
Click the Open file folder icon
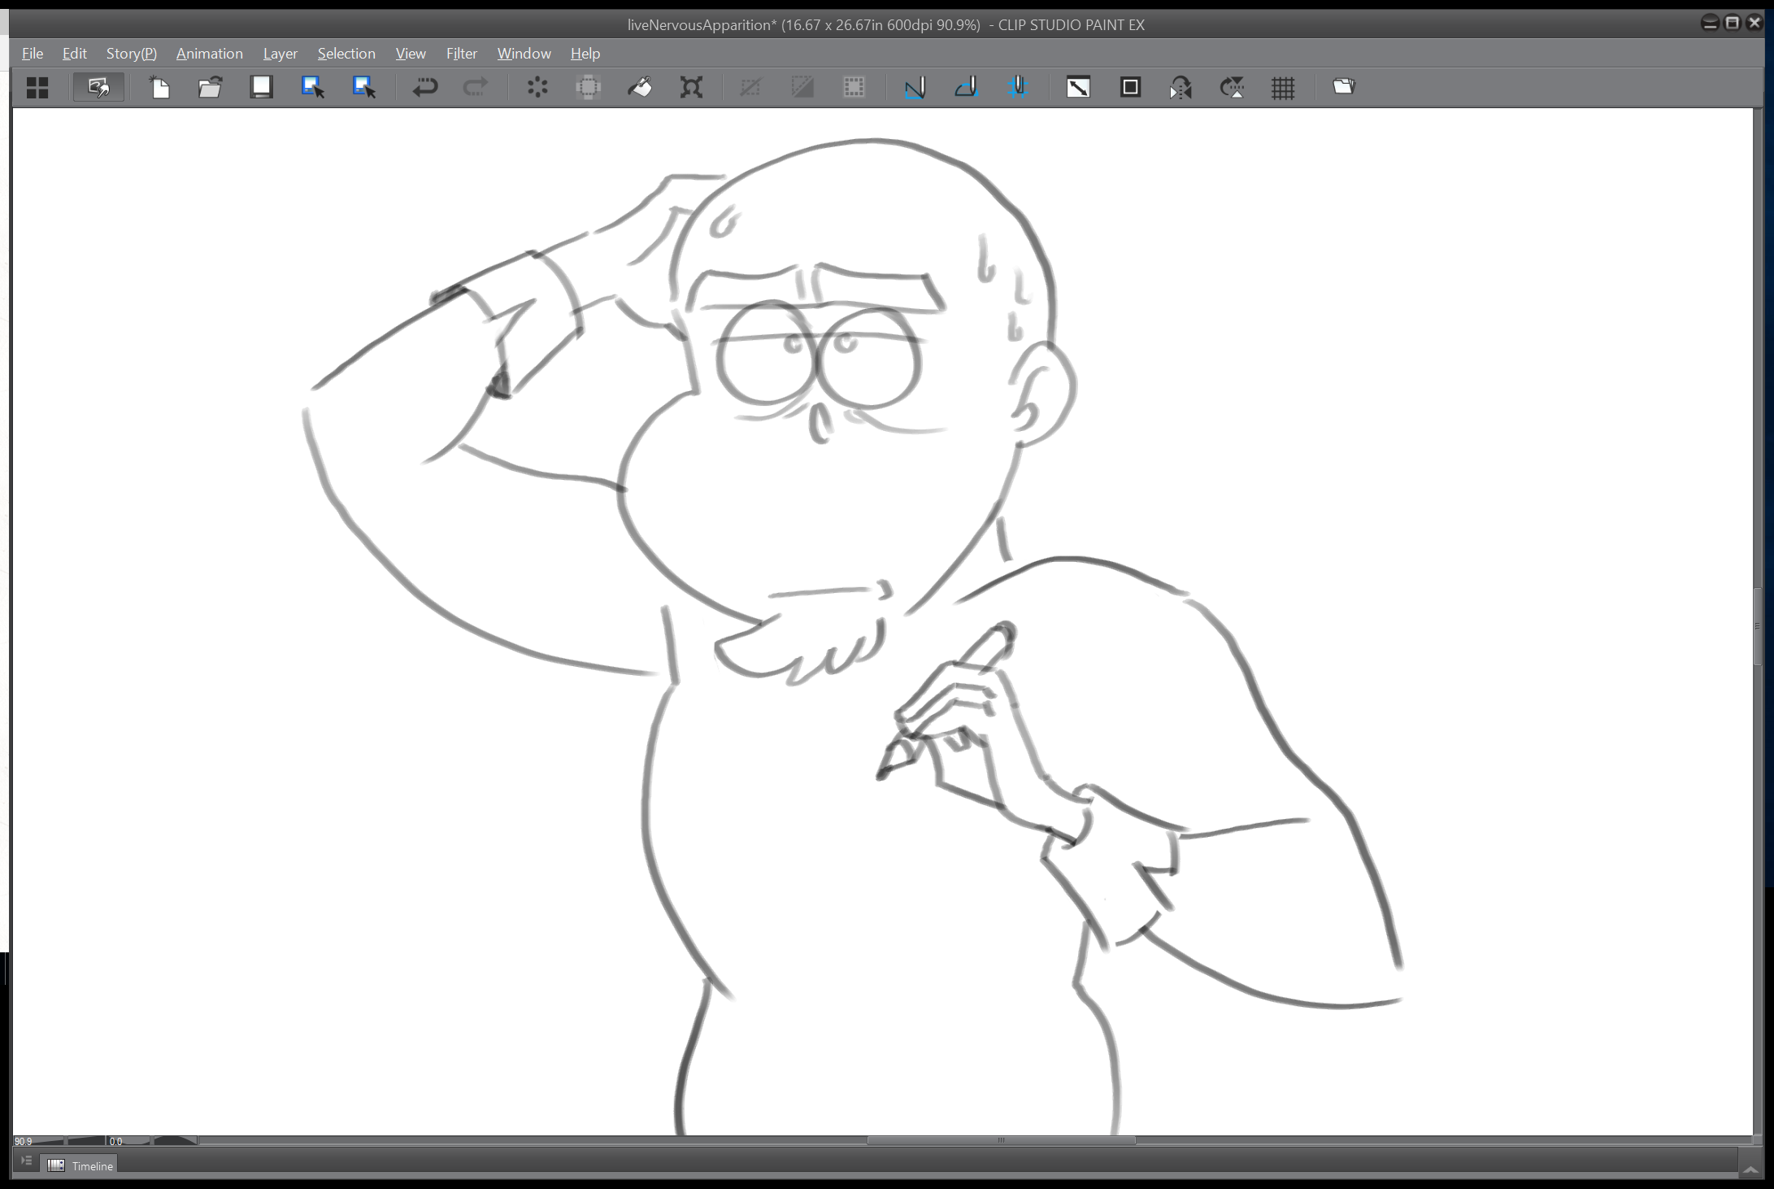[211, 87]
